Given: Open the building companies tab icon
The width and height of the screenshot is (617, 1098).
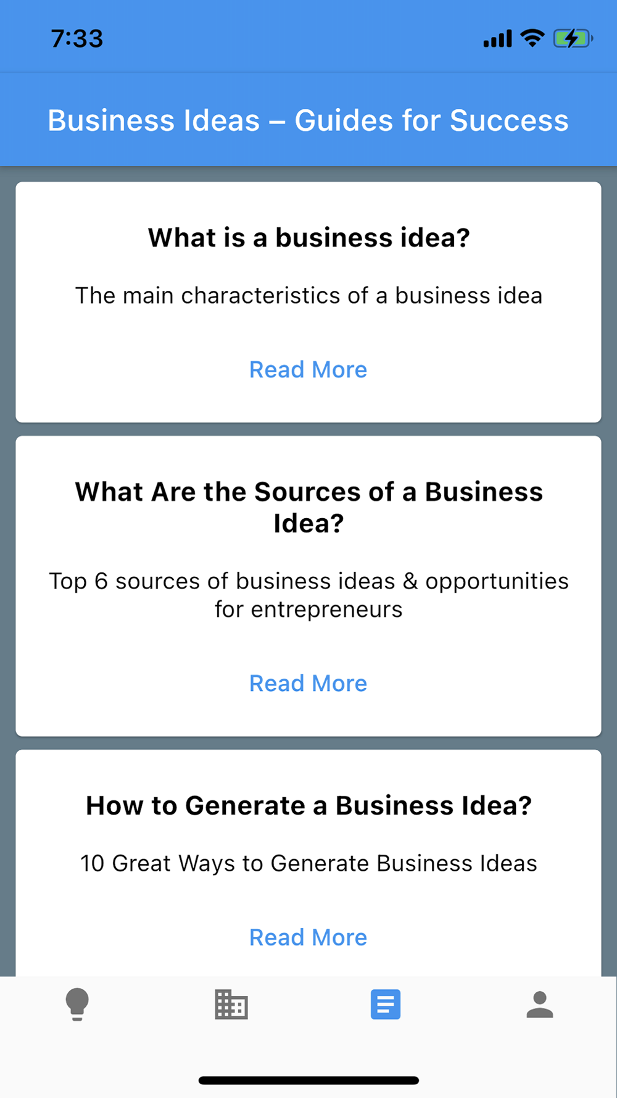Looking at the screenshot, I should pos(231,1004).
